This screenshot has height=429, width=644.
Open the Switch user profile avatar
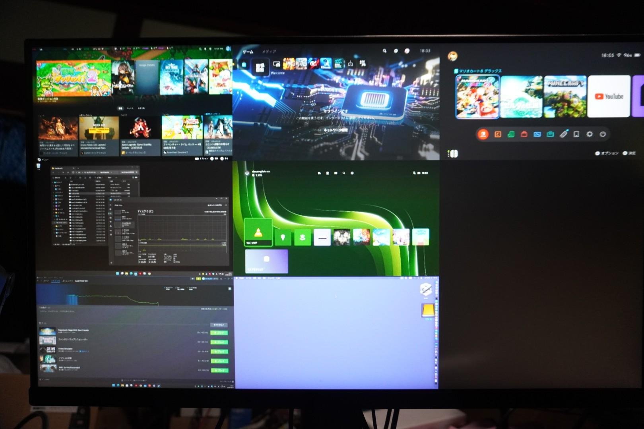click(x=452, y=56)
